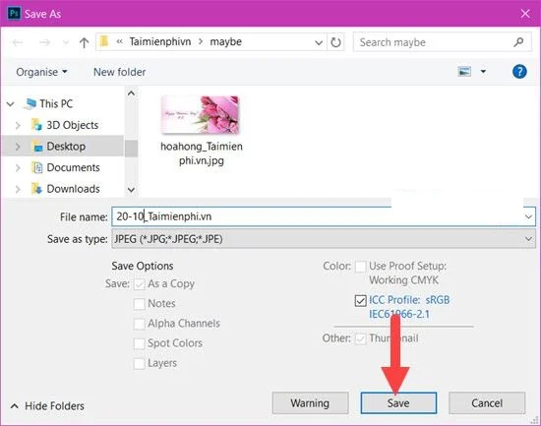
Task: Click New folder in the toolbar
Action: pos(119,72)
